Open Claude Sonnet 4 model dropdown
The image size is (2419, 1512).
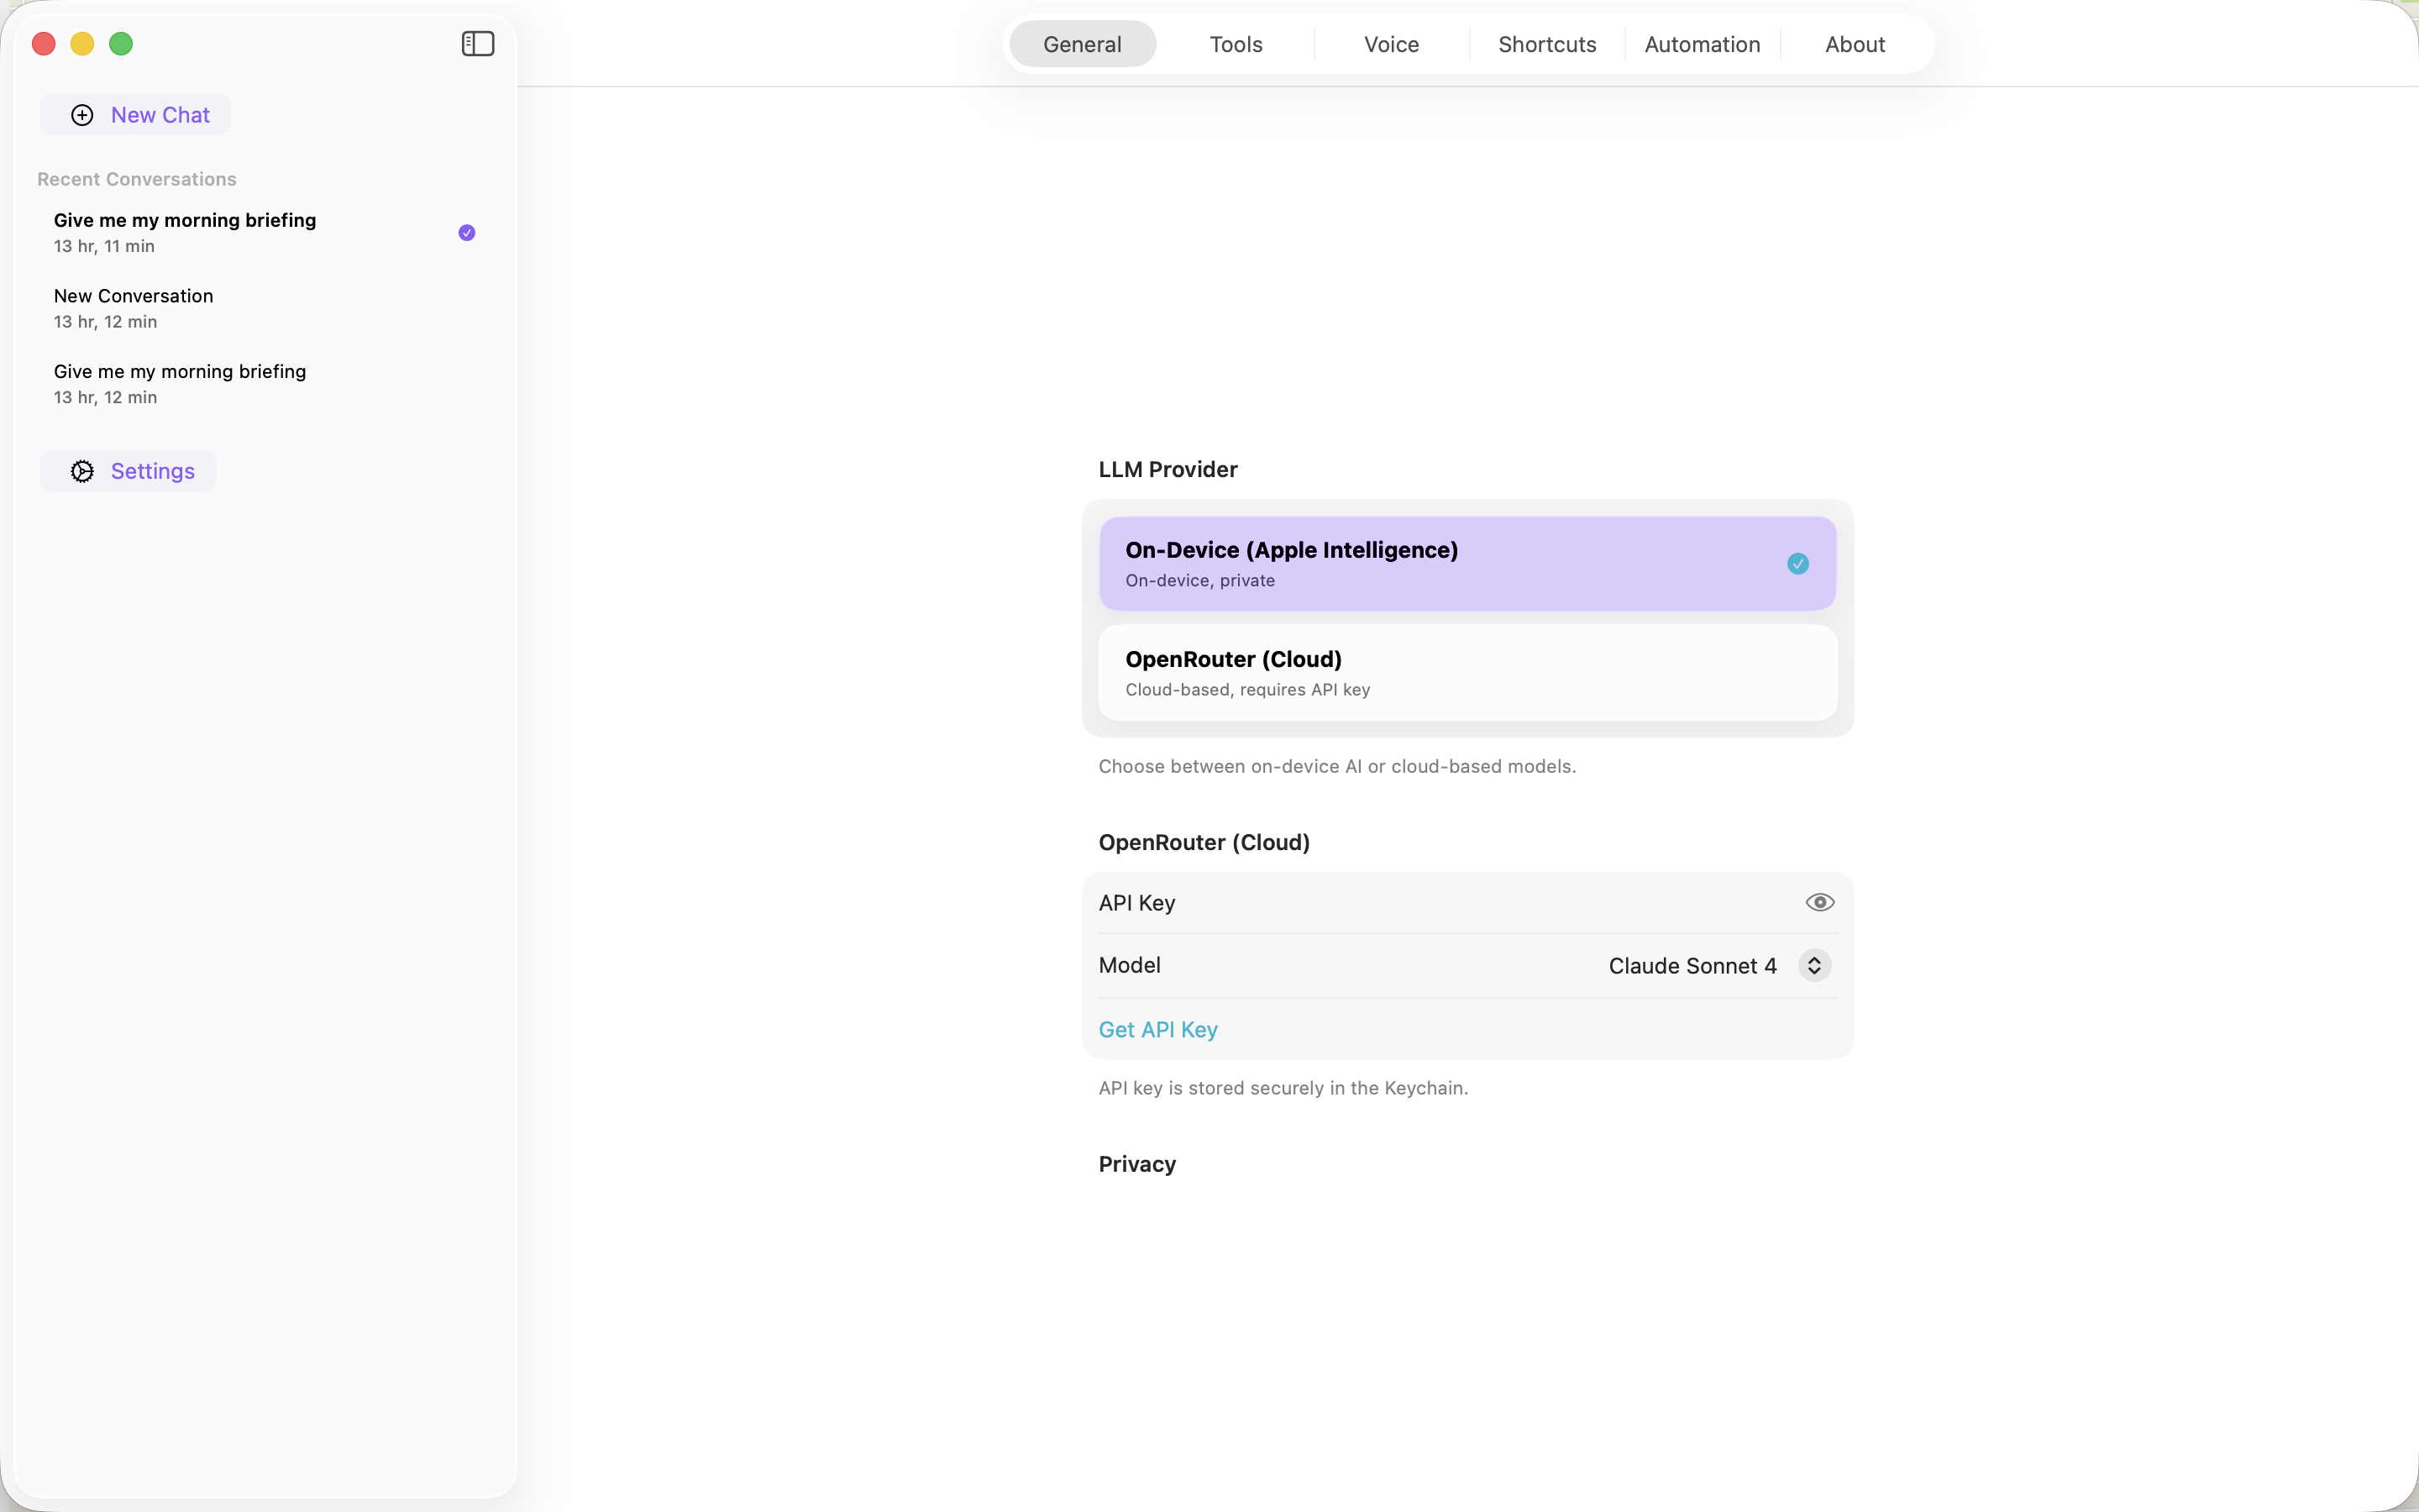tap(1692, 966)
